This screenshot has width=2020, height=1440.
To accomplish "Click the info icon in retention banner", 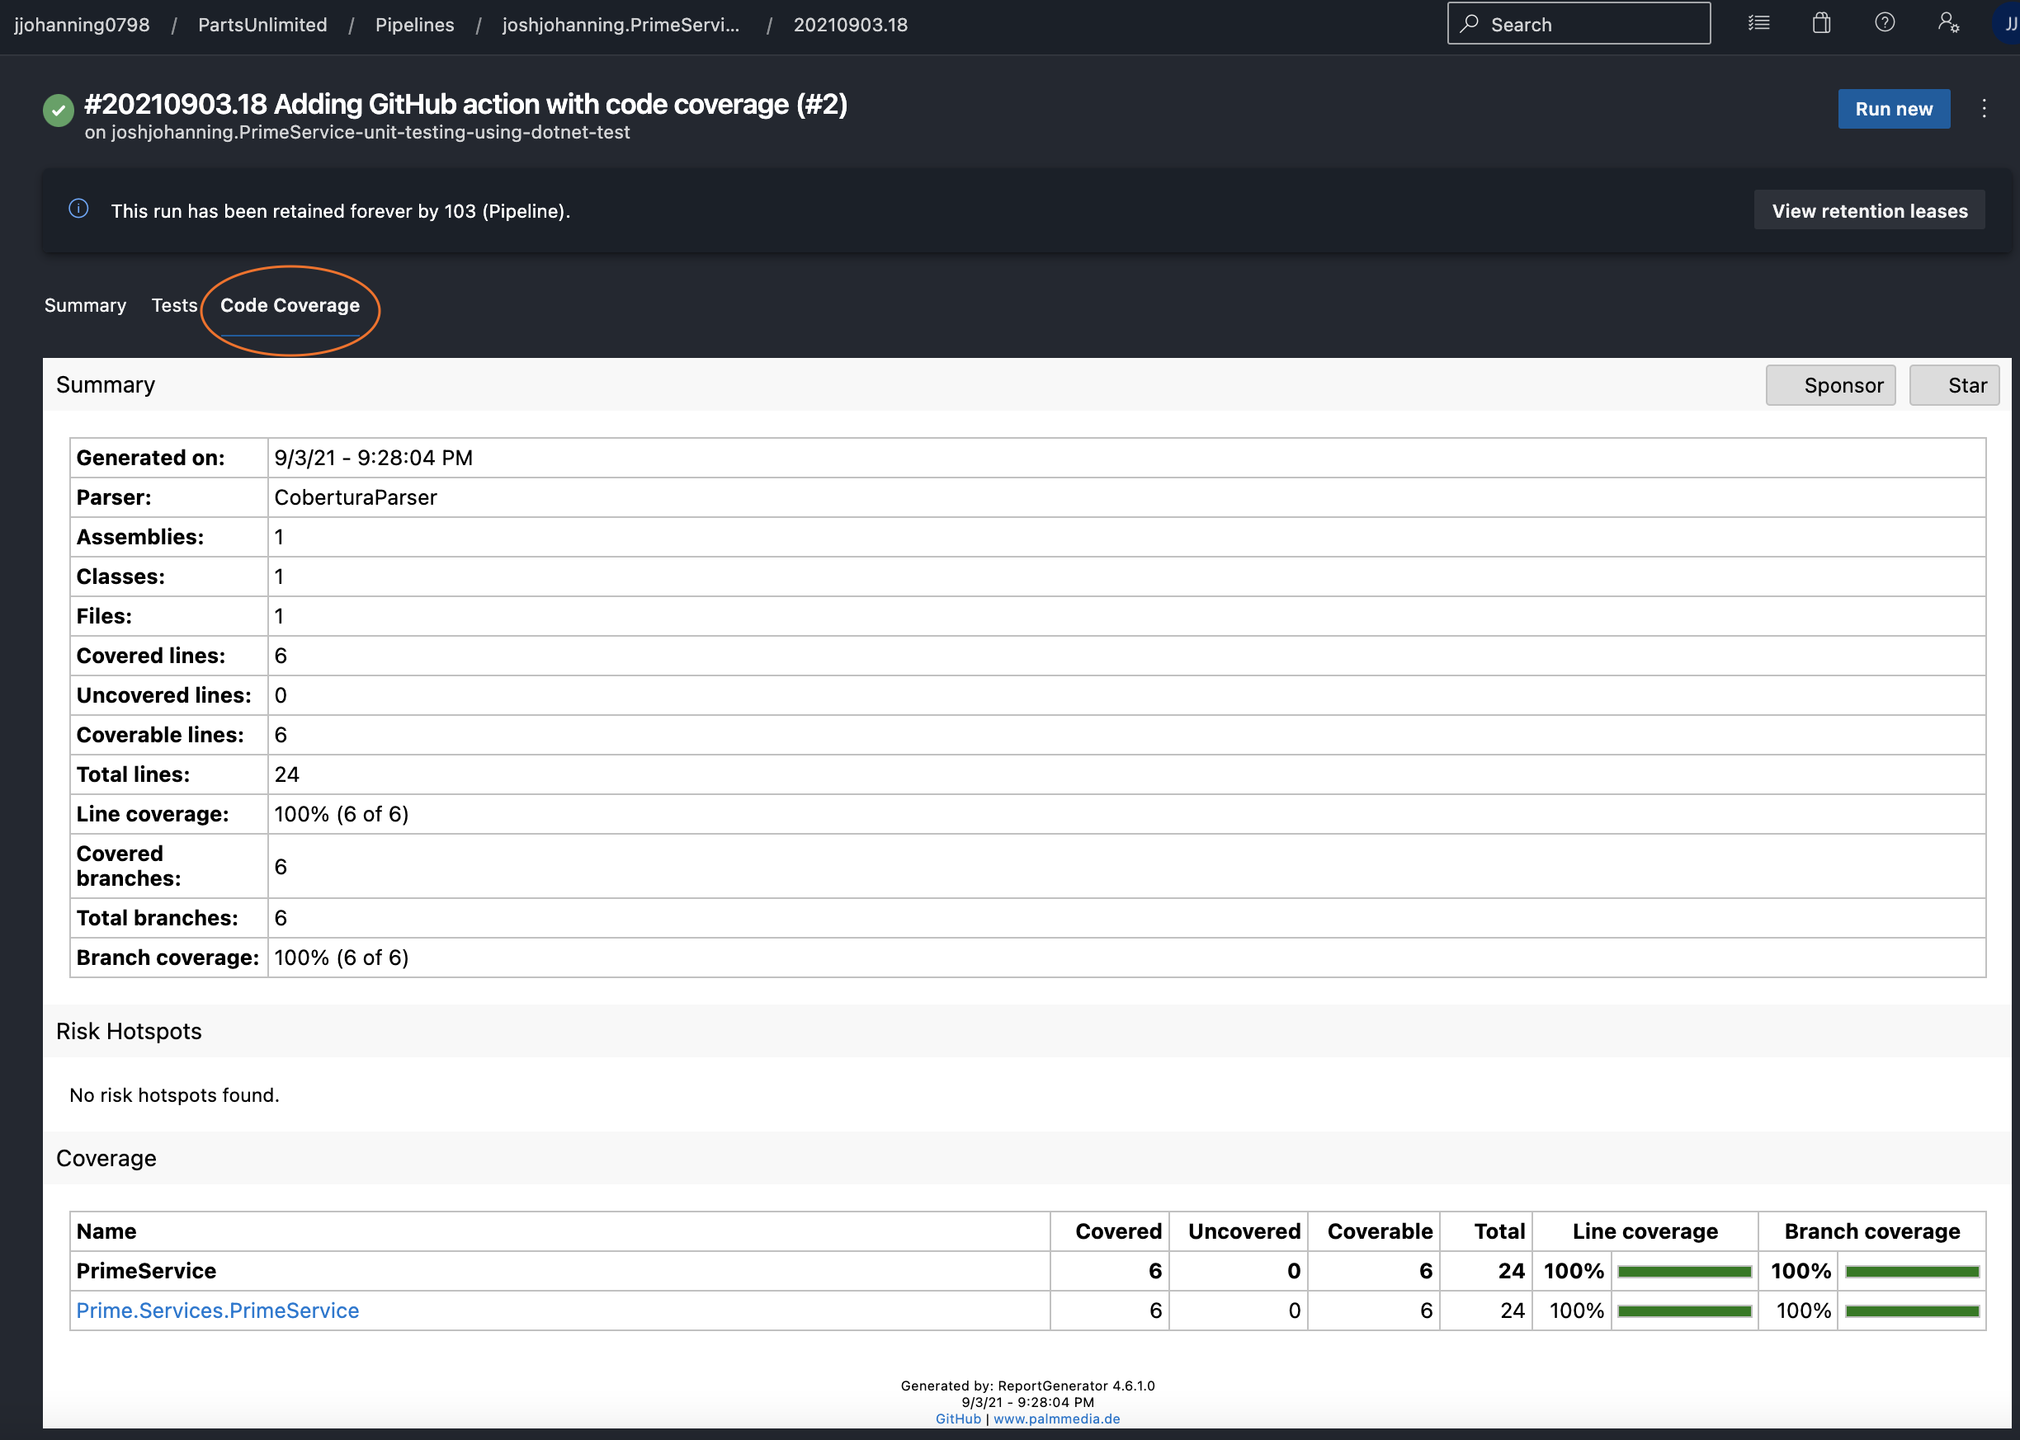I will click(x=79, y=209).
